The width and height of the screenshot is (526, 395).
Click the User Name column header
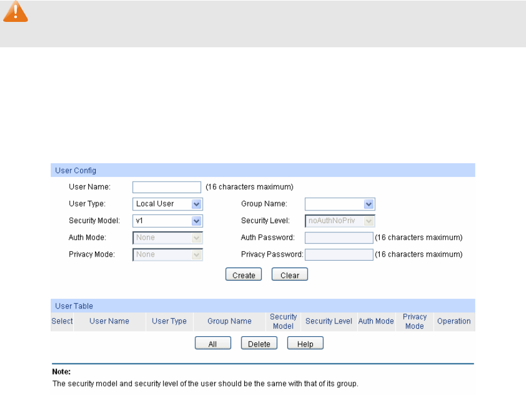click(109, 321)
